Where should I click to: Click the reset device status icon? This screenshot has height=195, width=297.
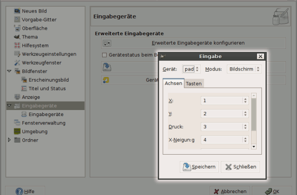point(106,80)
